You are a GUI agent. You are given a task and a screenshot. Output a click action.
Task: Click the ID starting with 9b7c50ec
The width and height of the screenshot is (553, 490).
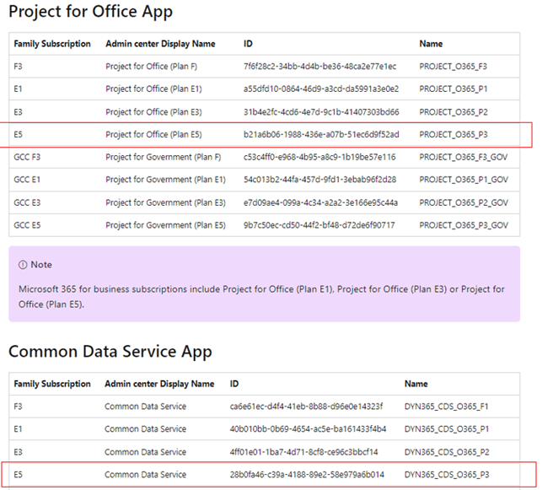point(319,225)
